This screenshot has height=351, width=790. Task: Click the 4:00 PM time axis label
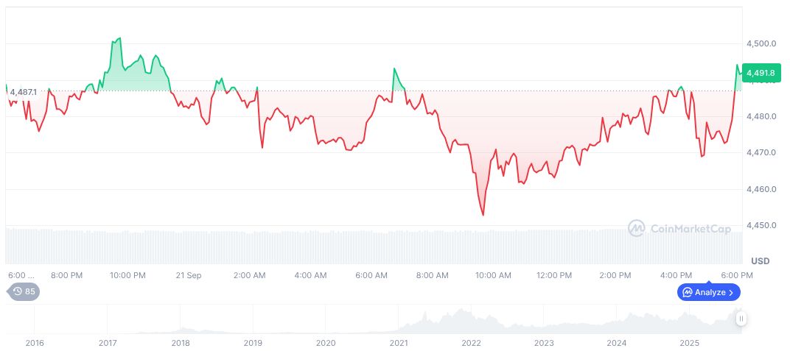[676, 275]
